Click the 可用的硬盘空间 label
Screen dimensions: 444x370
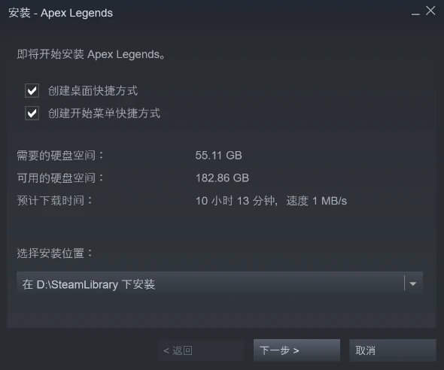tap(60, 178)
